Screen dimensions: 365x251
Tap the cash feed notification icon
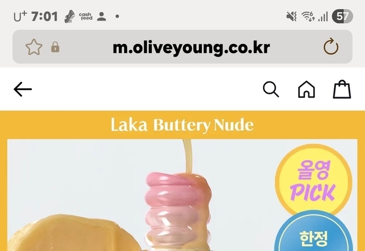tap(86, 17)
